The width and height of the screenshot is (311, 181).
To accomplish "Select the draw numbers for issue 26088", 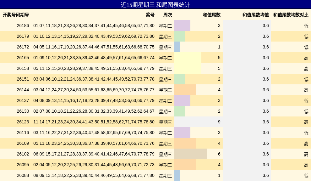I will [x=94, y=176].
